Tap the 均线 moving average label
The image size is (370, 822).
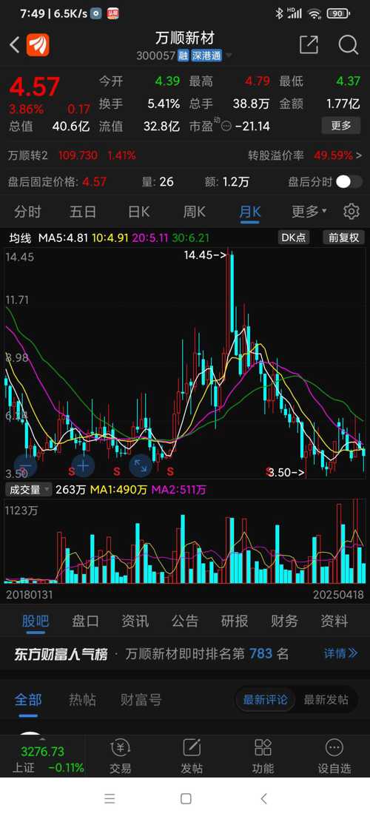click(21, 238)
